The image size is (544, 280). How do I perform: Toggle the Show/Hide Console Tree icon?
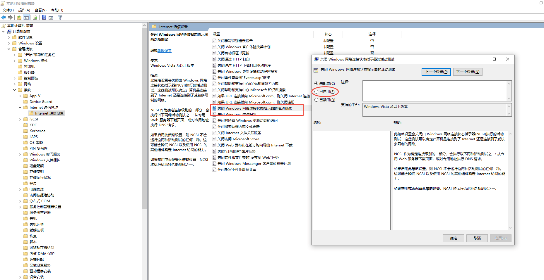coord(26,17)
